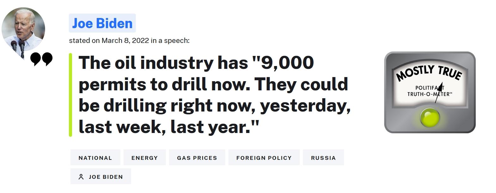
Task: Open the Joe Biden name link
Action: pyautogui.click(x=102, y=23)
